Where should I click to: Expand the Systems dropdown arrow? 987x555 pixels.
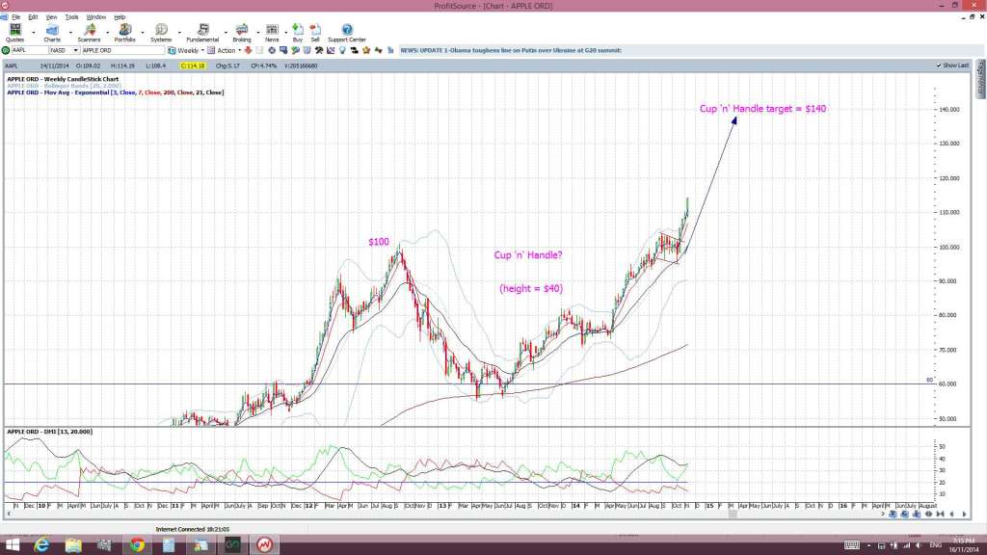pos(179,33)
